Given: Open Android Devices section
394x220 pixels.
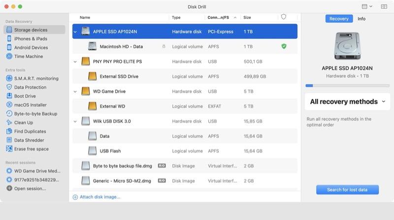Looking at the screenshot, I should pyautogui.click(x=31, y=47).
